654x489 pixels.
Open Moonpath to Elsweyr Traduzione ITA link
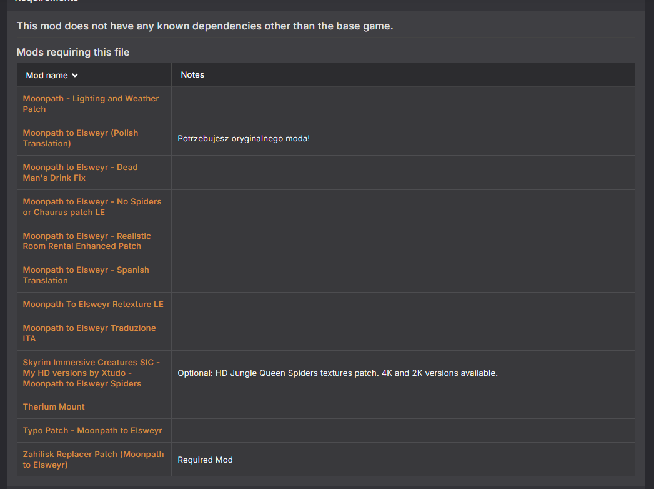pyautogui.click(x=89, y=333)
